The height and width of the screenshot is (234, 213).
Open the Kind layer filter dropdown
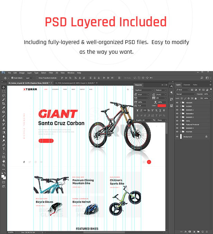(x=183, y=90)
